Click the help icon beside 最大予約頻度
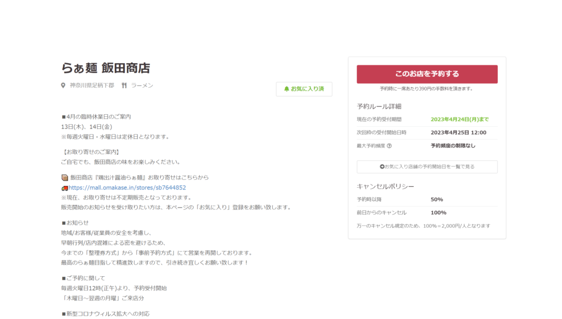 click(389, 146)
